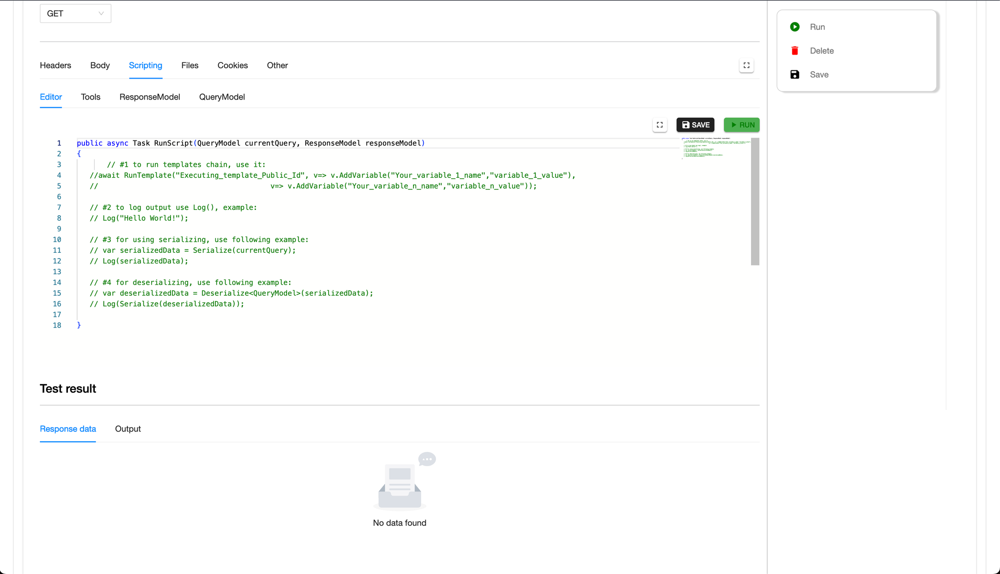Image resolution: width=1000 pixels, height=574 pixels.
Task: Open the Body tab
Action: pos(100,65)
